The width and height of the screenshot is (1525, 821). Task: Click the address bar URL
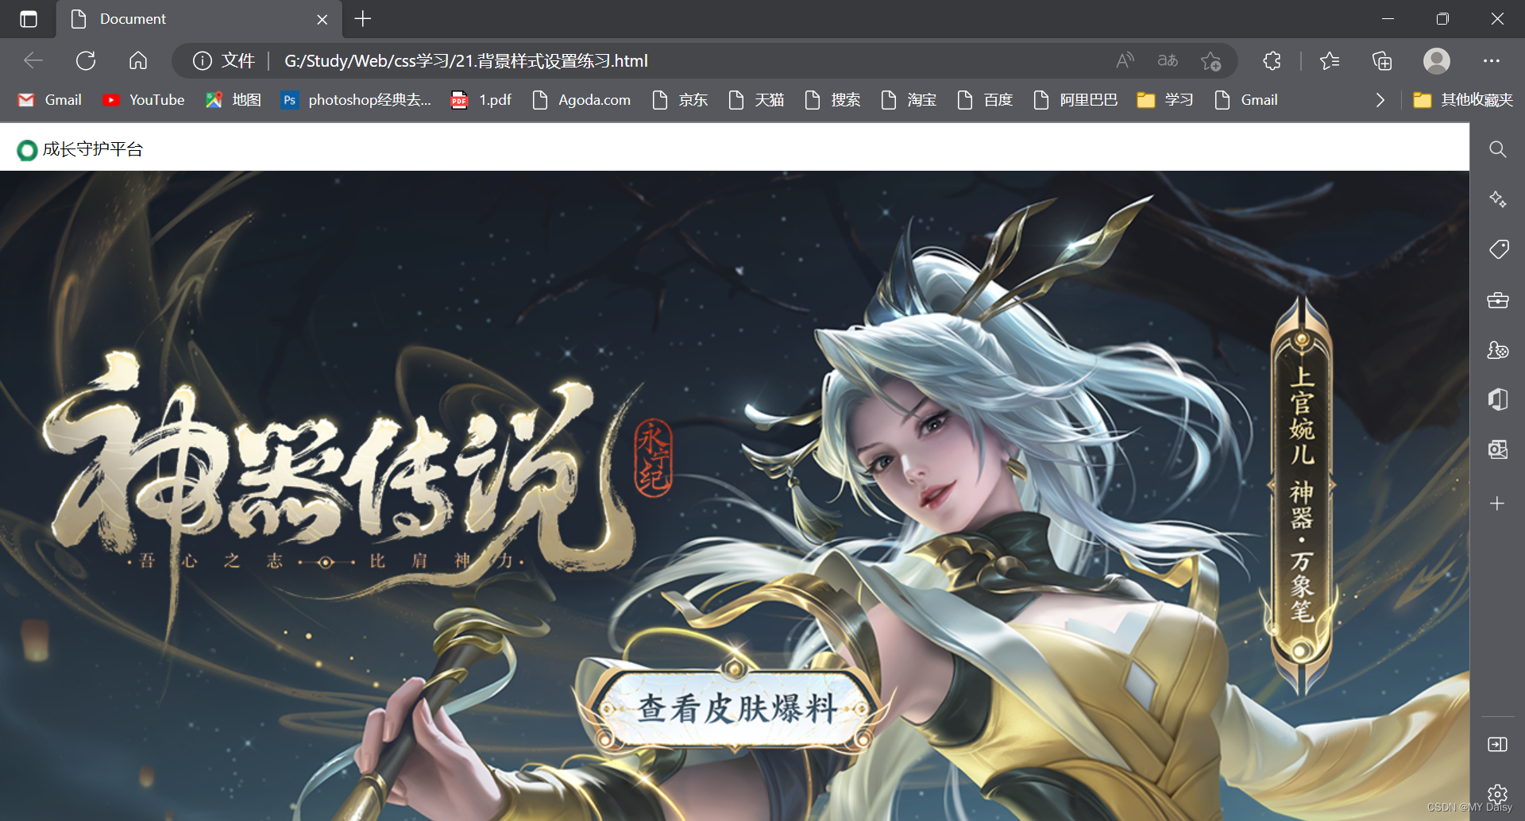[x=466, y=60]
